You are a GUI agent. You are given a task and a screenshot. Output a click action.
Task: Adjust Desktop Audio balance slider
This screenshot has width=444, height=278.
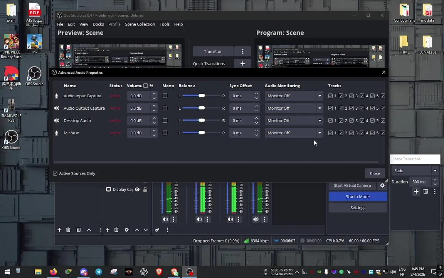(201, 120)
